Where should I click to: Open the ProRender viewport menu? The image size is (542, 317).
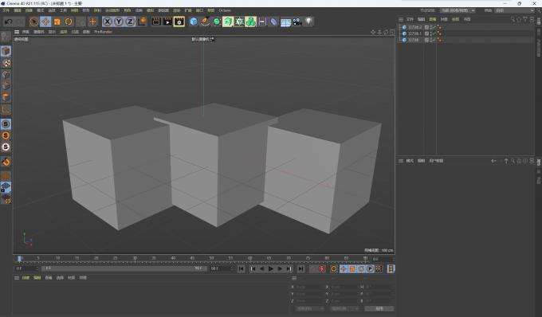103,32
